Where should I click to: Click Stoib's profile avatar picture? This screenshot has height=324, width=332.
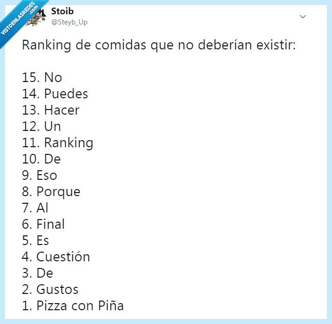pyautogui.click(x=37, y=18)
